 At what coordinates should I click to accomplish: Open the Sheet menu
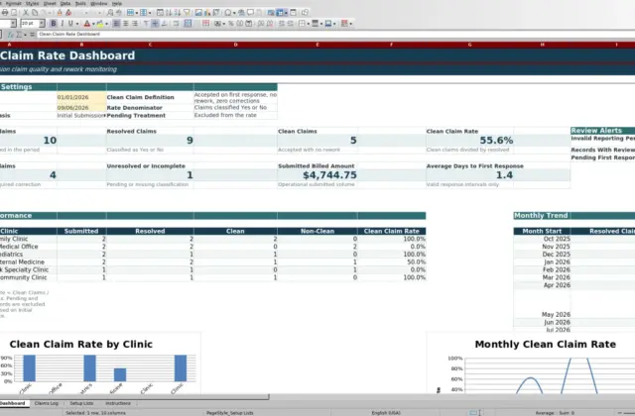click(50, 3)
